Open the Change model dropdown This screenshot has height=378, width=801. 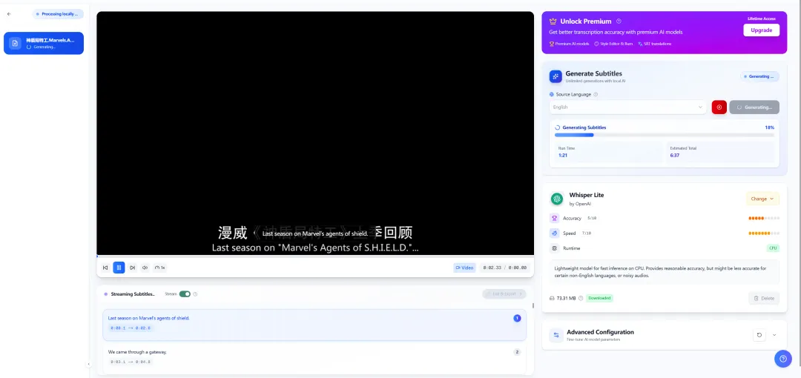pyautogui.click(x=762, y=199)
